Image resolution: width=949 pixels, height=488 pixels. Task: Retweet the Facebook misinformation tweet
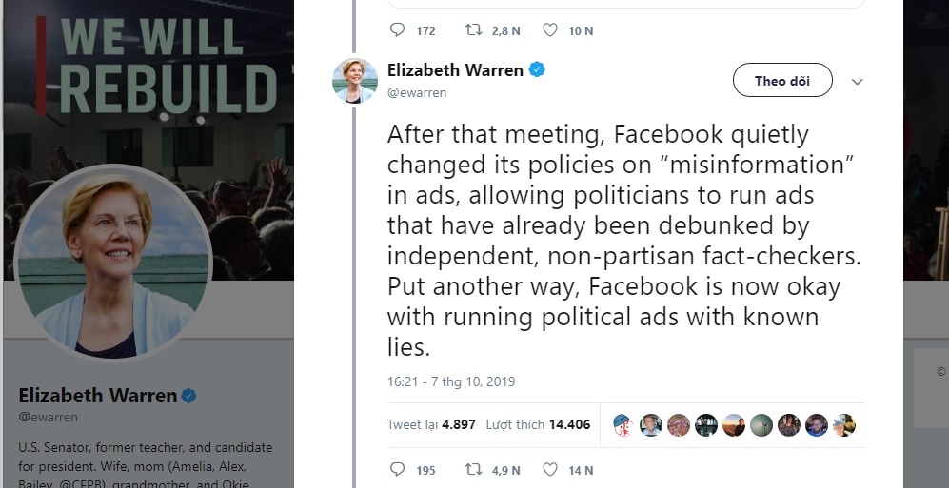point(472,470)
